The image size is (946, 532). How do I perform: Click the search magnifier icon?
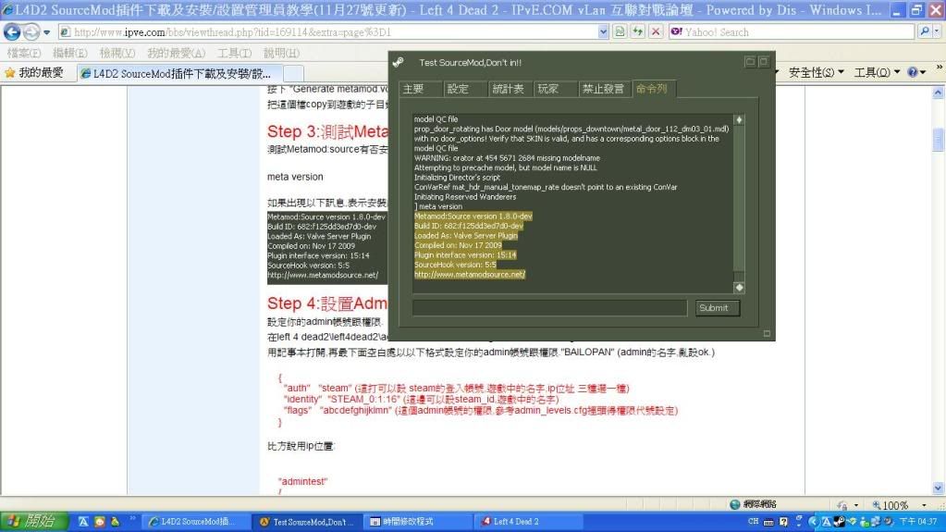tap(926, 31)
